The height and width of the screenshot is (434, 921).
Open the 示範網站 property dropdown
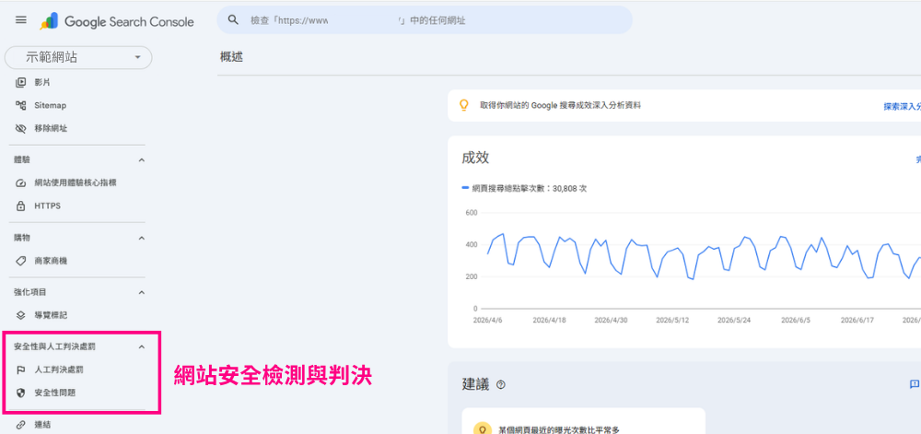[x=78, y=57]
